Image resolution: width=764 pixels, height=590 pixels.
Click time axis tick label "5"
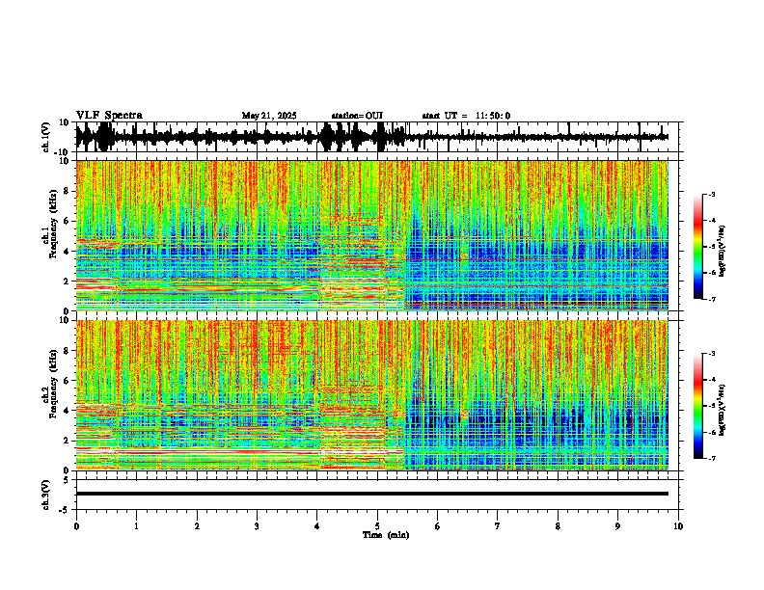(377, 526)
